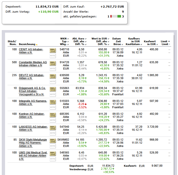
Task: Click the green risen indicator bar
Action: click(x=119, y=16)
